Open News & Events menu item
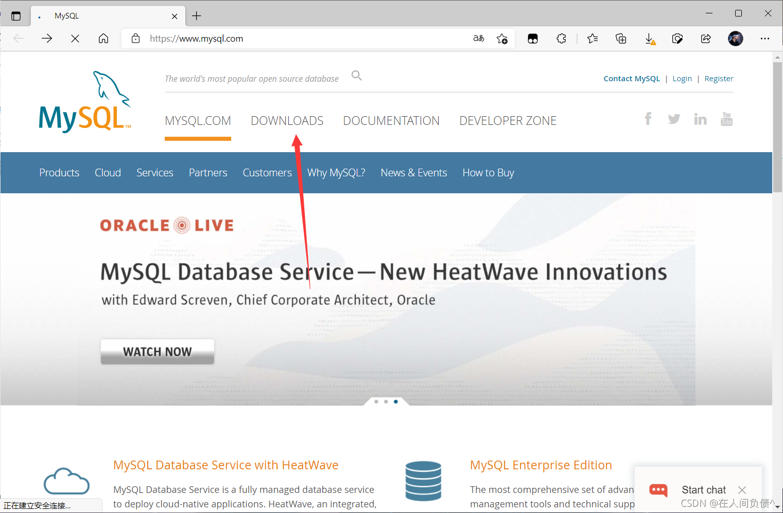 point(413,173)
